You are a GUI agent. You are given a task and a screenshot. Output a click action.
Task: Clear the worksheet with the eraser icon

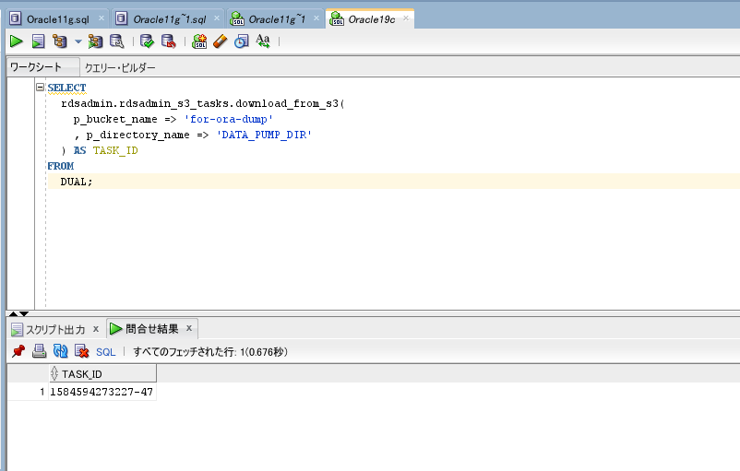(220, 41)
